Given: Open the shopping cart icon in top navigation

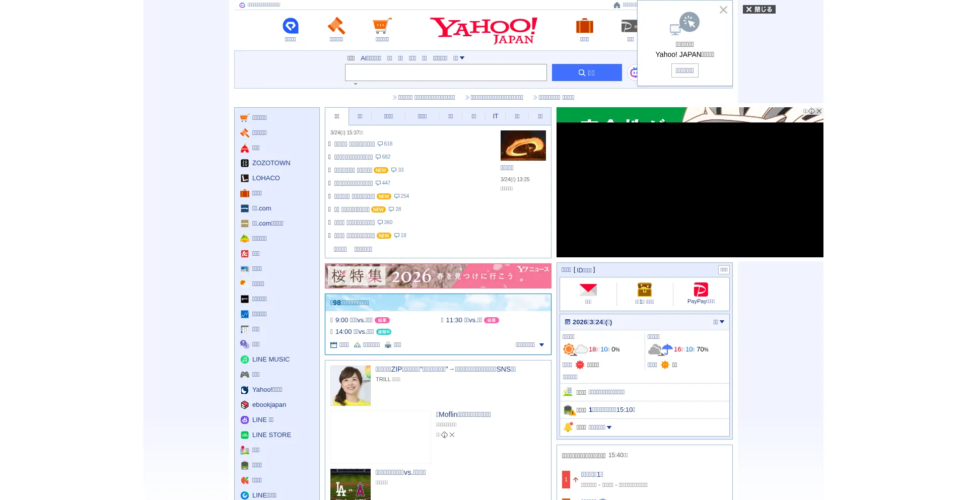Looking at the screenshot, I should pyautogui.click(x=382, y=26).
